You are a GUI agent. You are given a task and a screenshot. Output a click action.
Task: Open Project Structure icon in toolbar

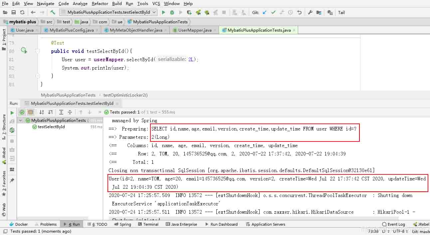coord(319,12)
